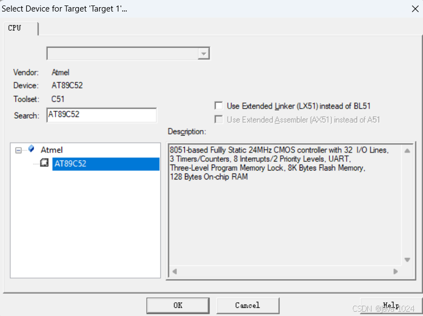
Task: Click the Search: label
Action: tap(26, 116)
